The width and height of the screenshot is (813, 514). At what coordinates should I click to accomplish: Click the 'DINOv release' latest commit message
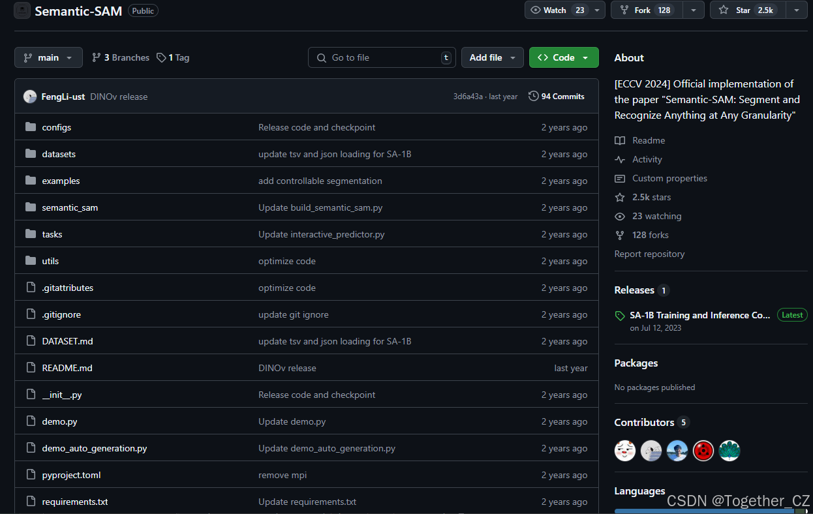pos(119,97)
